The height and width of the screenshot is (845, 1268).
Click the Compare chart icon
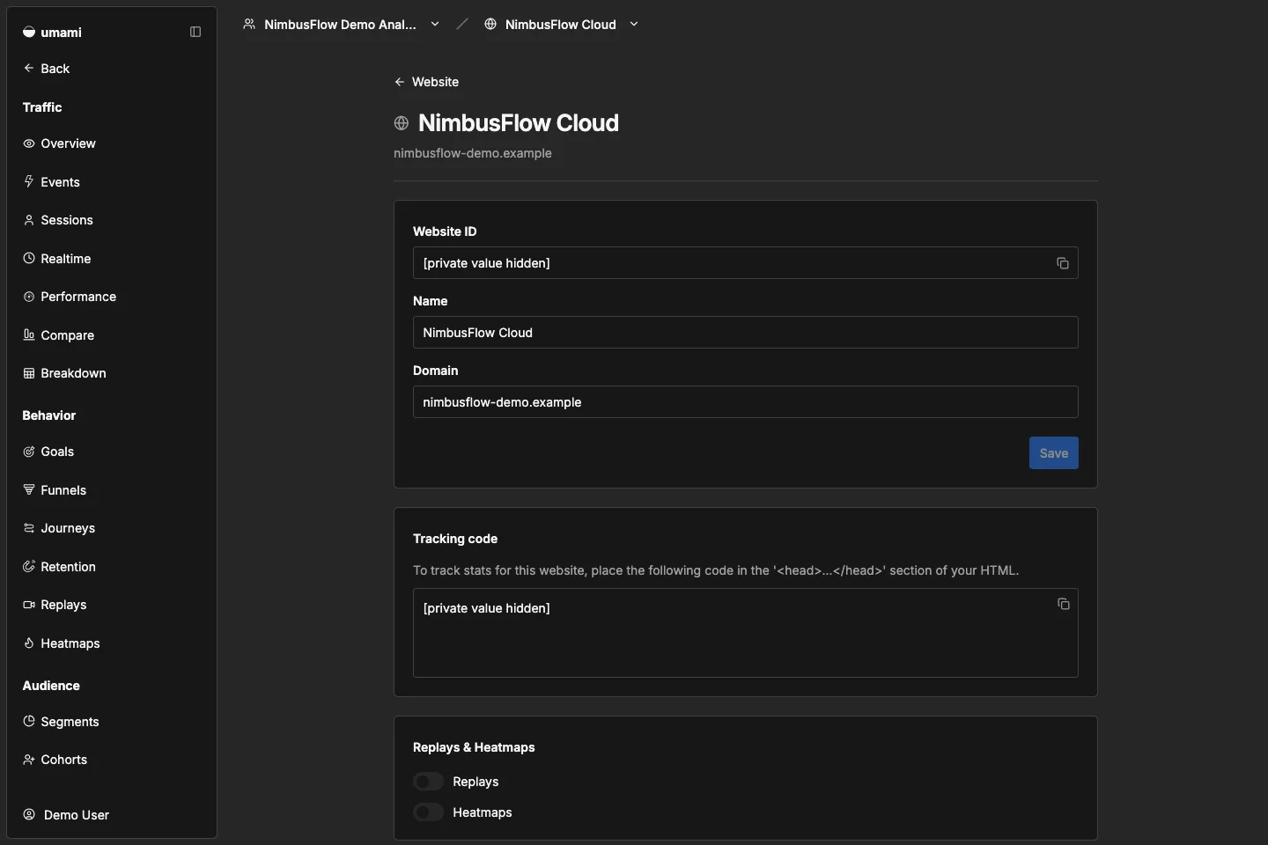coord(29,334)
